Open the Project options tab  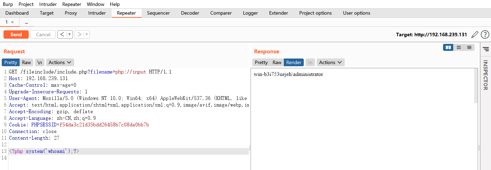(x=315, y=13)
